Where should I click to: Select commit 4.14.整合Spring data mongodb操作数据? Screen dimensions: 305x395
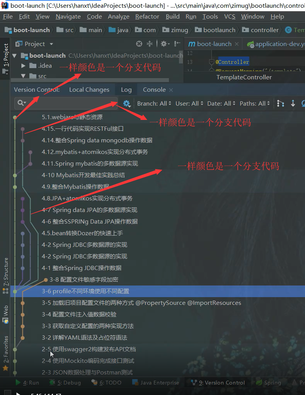pos(97,140)
